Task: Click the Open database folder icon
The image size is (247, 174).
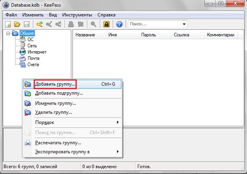Action: point(17,24)
